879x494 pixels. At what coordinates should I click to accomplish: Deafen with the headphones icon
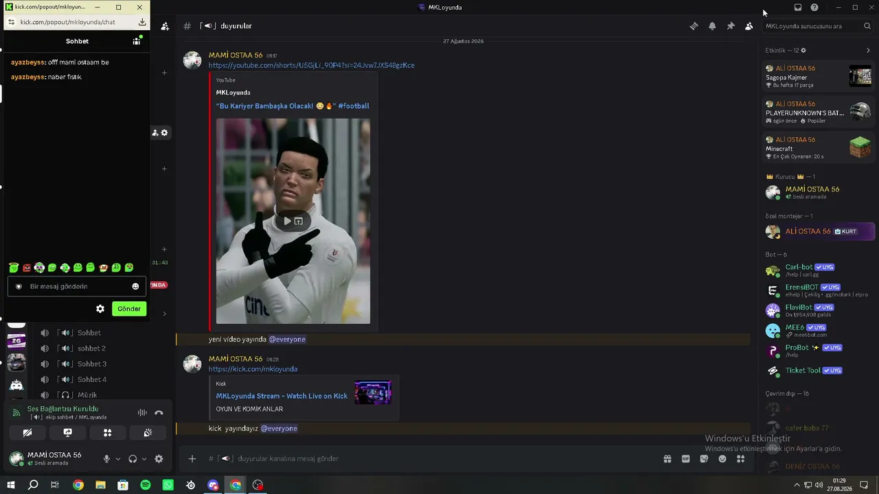coord(133,459)
